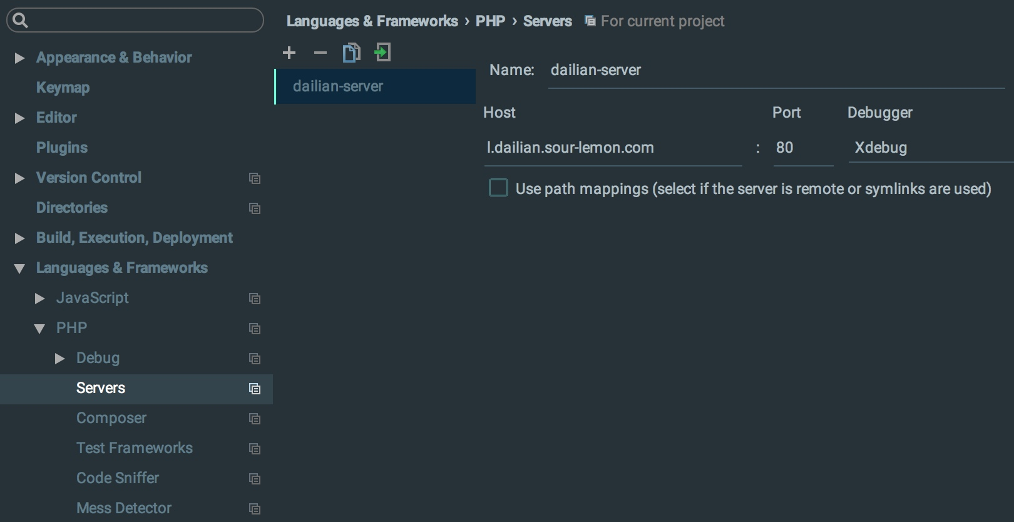This screenshot has height=522, width=1014.
Task: Select Code Sniffer settings page
Action: tap(118, 478)
